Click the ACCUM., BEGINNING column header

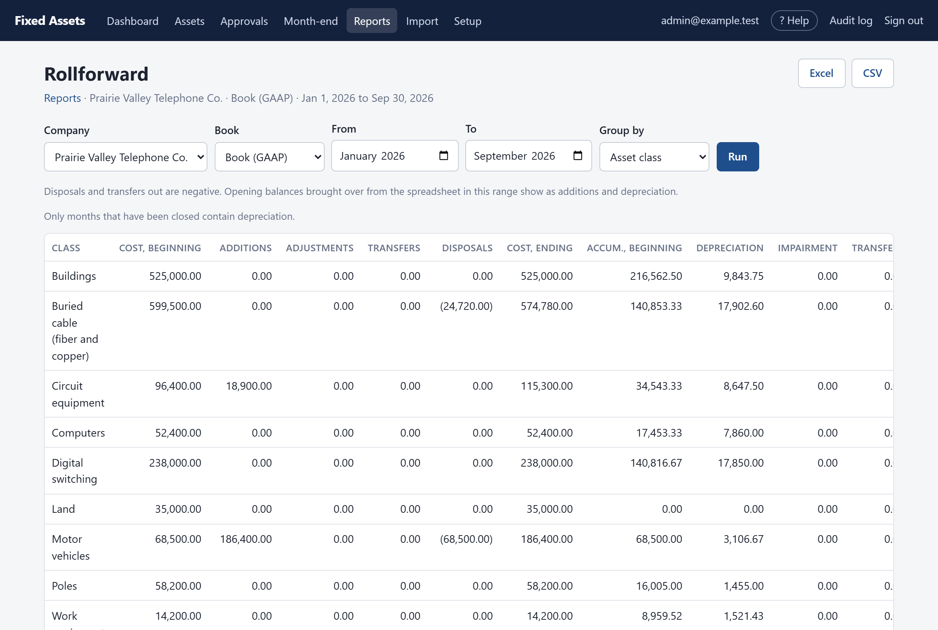(634, 248)
